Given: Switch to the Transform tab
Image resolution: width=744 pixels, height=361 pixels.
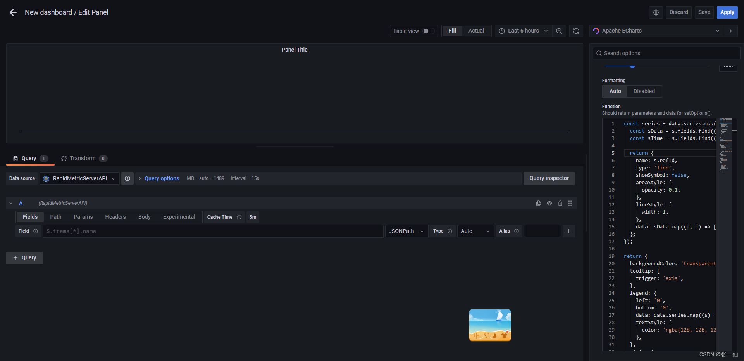Looking at the screenshot, I should pyautogui.click(x=83, y=158).
